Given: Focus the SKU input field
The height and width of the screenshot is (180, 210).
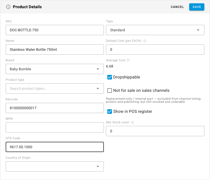Looking at the screenshot, I should click(x=55, y=30).
